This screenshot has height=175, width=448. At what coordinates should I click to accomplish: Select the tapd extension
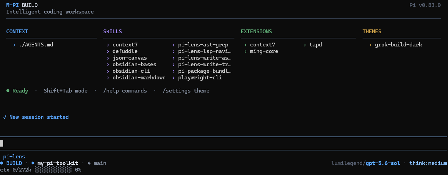pyautogui.click(x=316, y=45)
